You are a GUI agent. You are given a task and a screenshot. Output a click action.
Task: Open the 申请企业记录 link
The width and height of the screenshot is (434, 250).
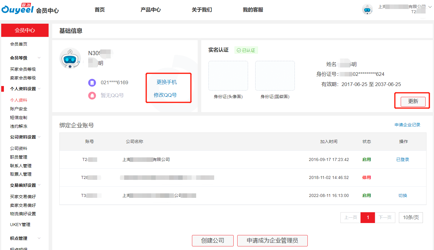(407, 125)
